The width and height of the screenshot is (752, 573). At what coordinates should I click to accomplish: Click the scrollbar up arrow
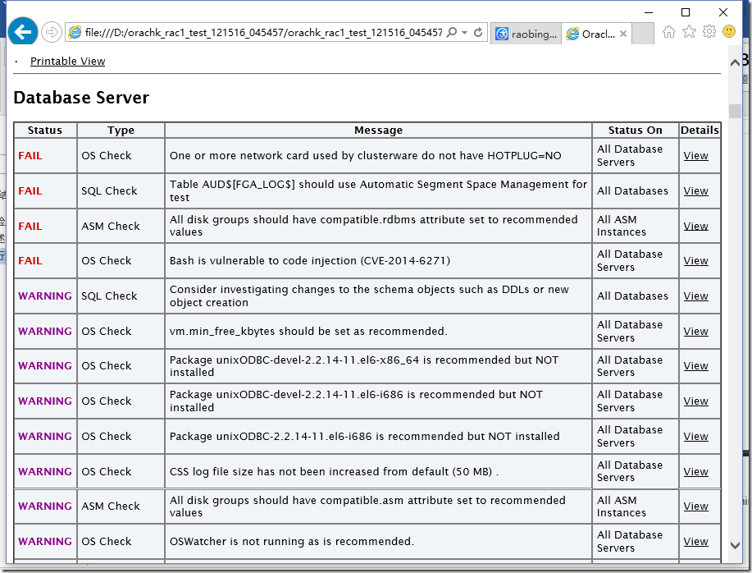click(x=736, y=62)
